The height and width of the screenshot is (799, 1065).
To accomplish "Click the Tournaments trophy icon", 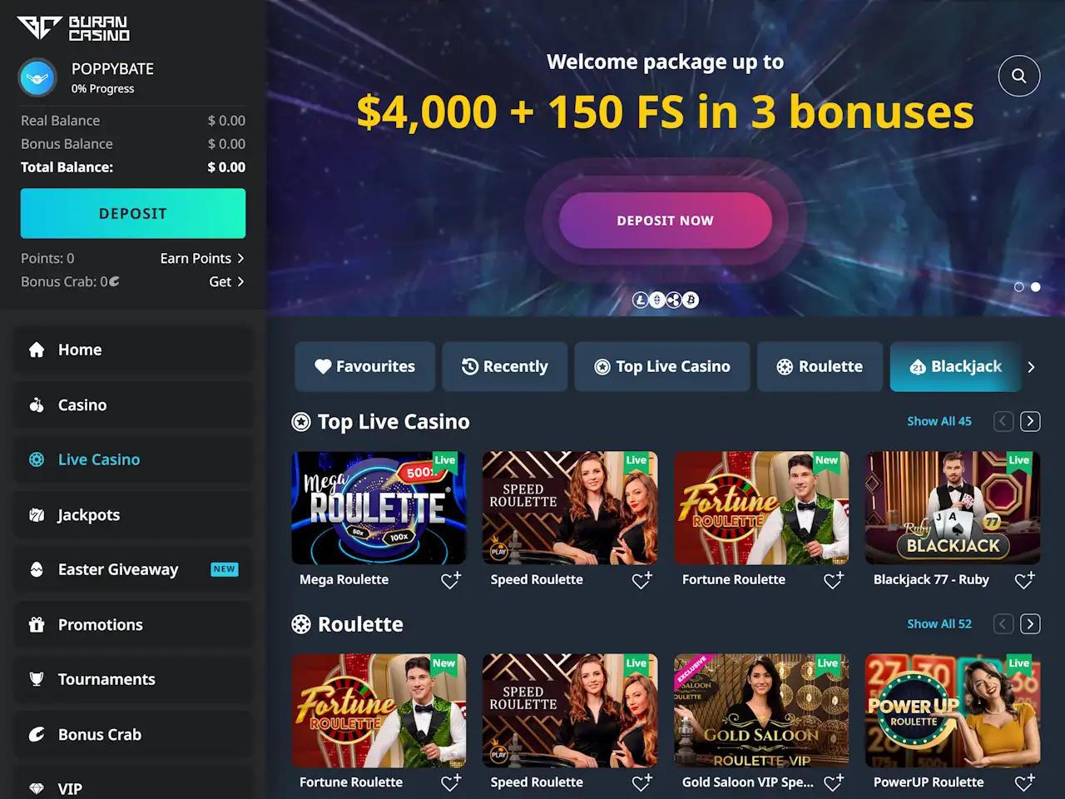I will point(37,679).
